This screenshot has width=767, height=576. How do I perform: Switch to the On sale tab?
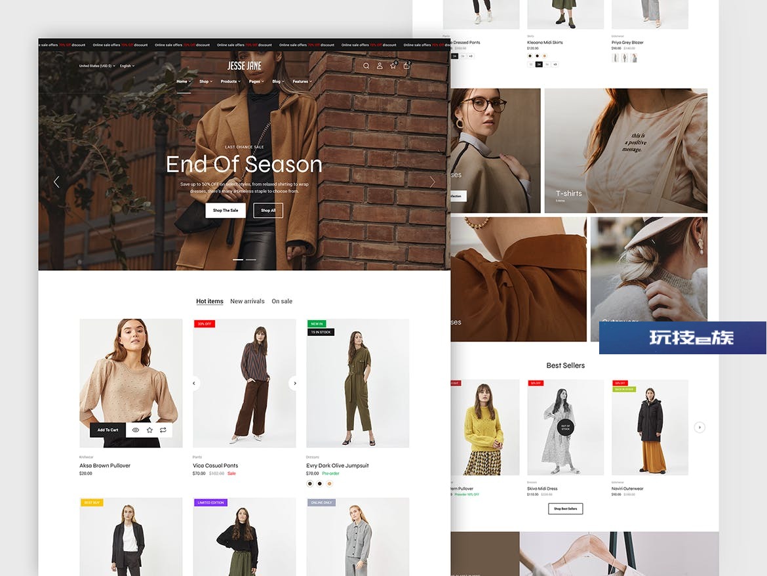point(282,301)
